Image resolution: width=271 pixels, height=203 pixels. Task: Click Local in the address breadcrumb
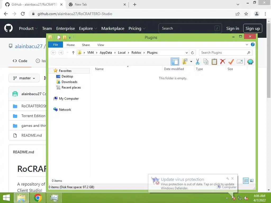coord(122,53)
